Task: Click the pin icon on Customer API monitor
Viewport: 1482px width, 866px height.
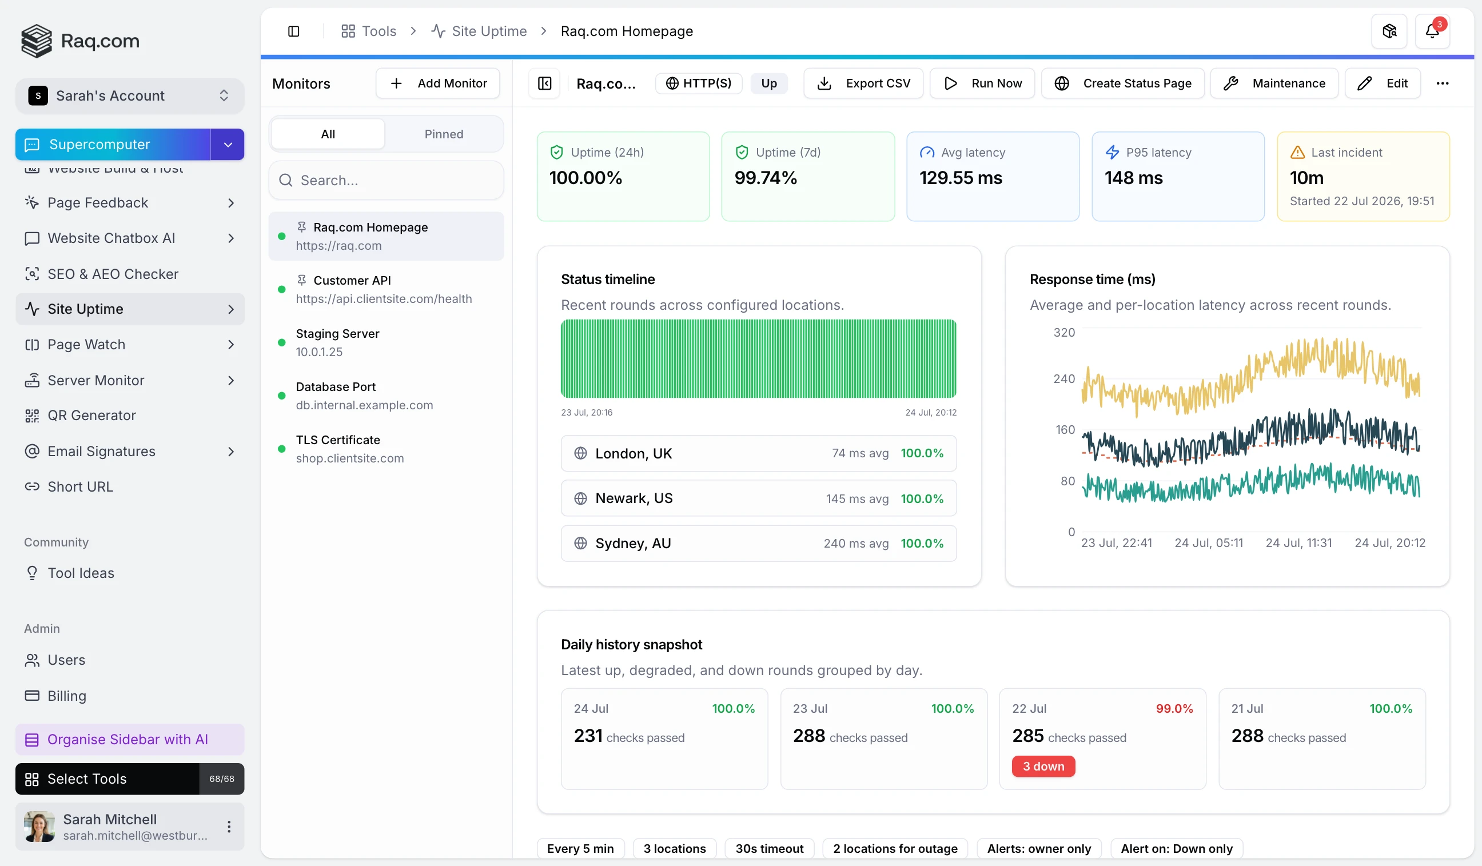Action: coord(302,281)
